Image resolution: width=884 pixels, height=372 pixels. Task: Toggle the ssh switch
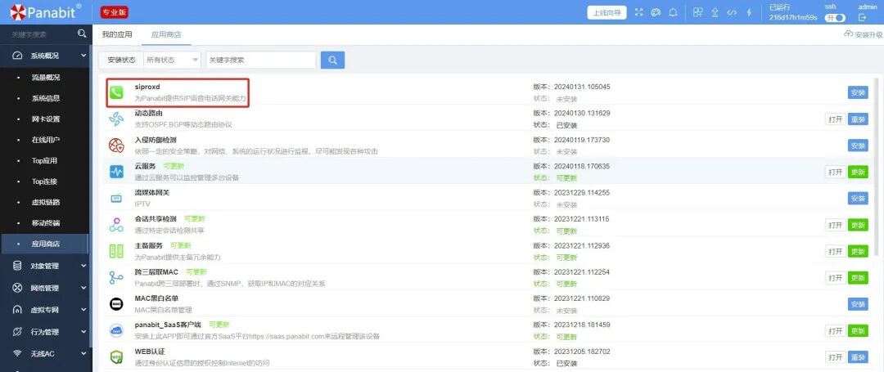[x=835, y=17]
